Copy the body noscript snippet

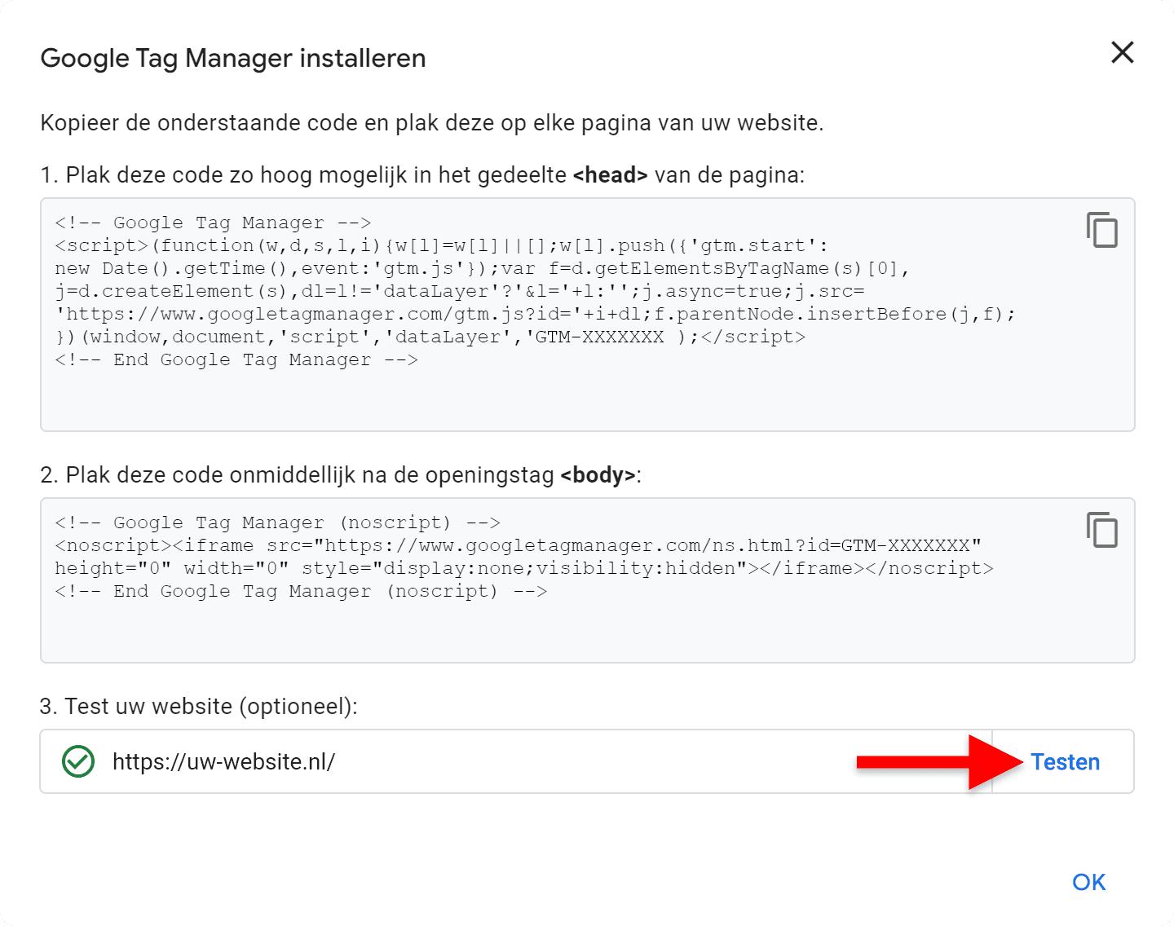pos(1102,530)
